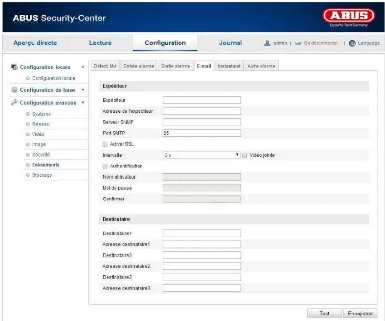The width and height of the screenshot is (385, 321).
Task: Click the admin user icon
Action: point(268,43)
